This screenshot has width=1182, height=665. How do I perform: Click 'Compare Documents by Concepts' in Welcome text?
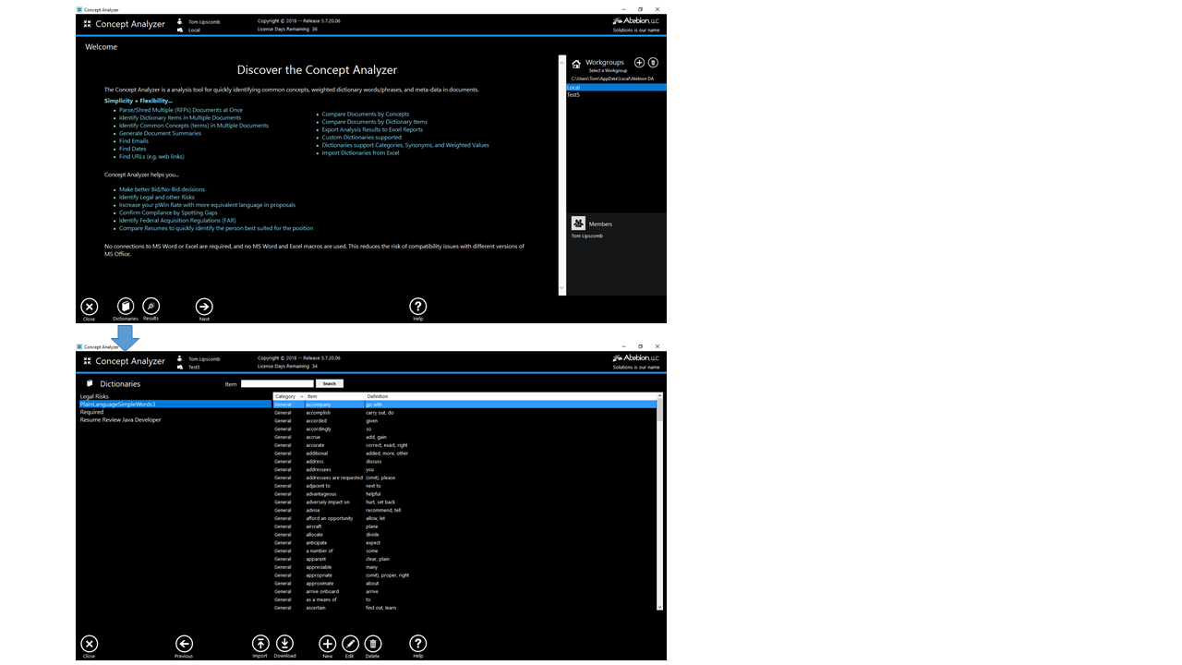click(366, 114)
